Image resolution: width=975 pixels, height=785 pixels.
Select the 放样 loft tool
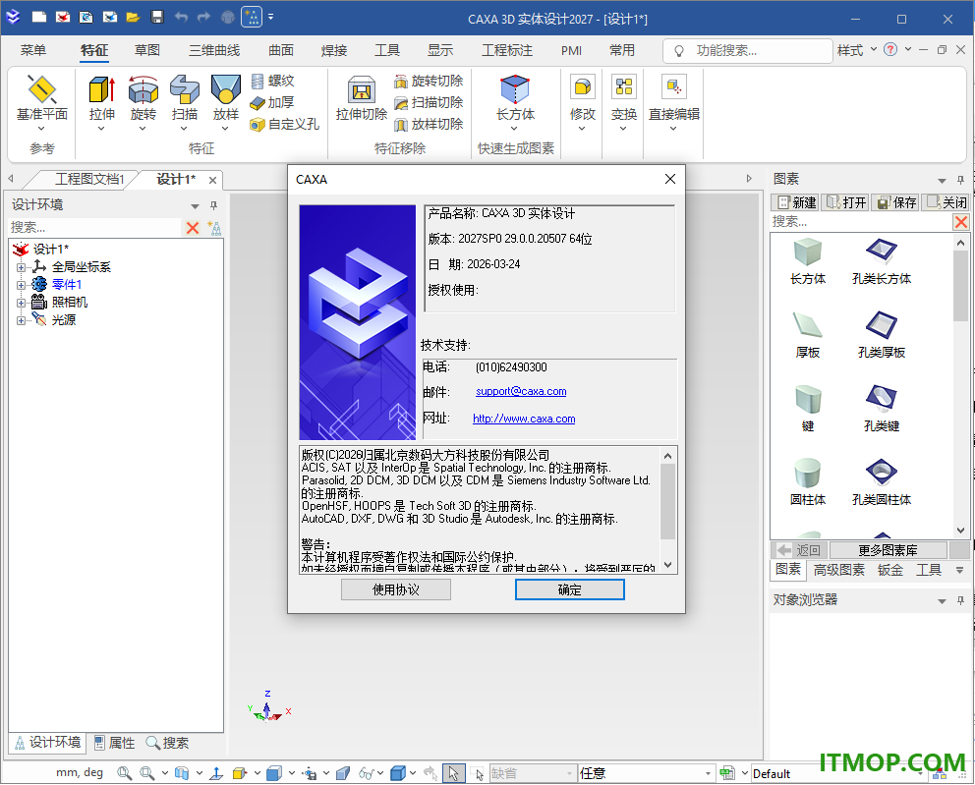[226, 89]
